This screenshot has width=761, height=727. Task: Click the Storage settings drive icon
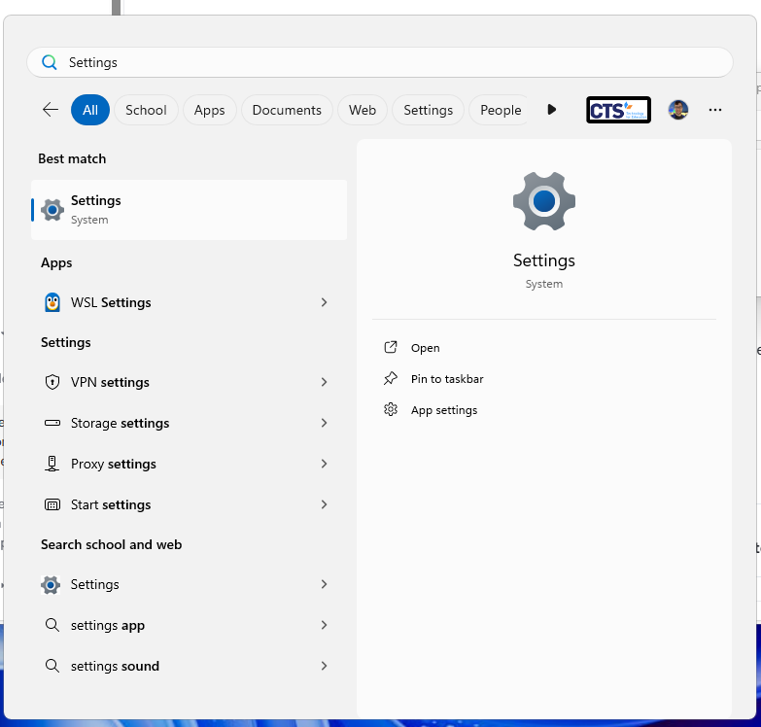tap(52, 423)
